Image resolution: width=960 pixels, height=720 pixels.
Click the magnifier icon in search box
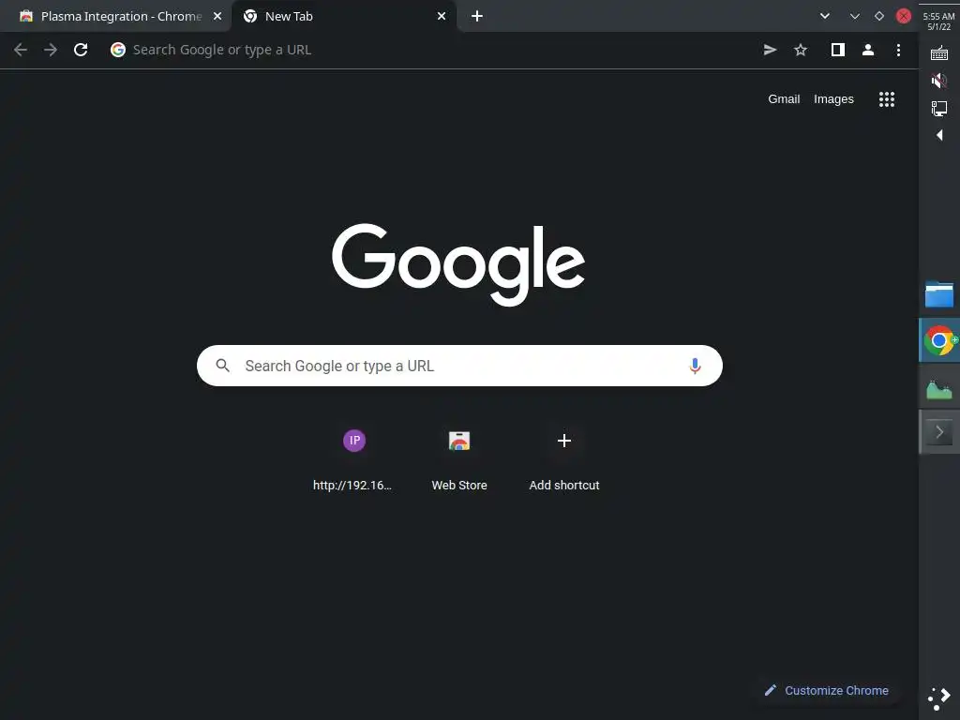223,366
